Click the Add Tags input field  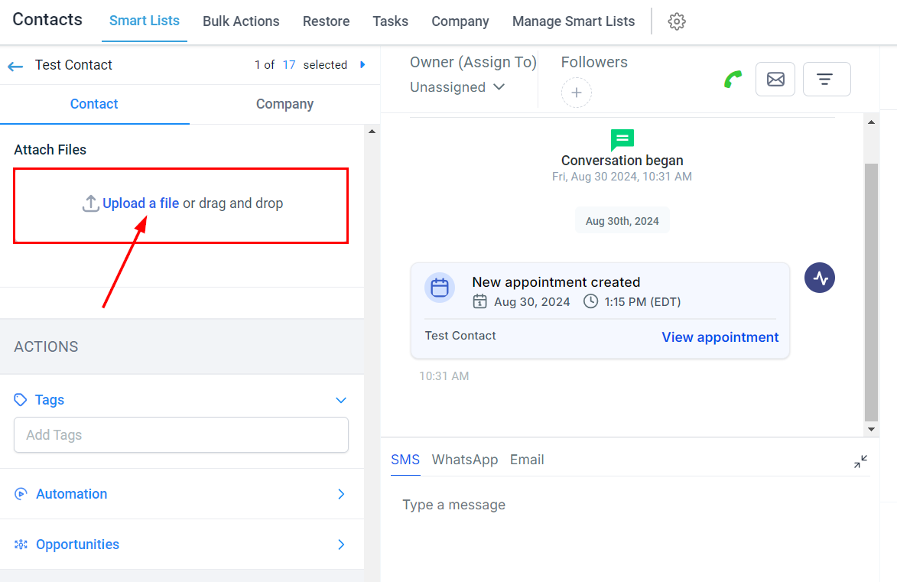tap(181, 435)
